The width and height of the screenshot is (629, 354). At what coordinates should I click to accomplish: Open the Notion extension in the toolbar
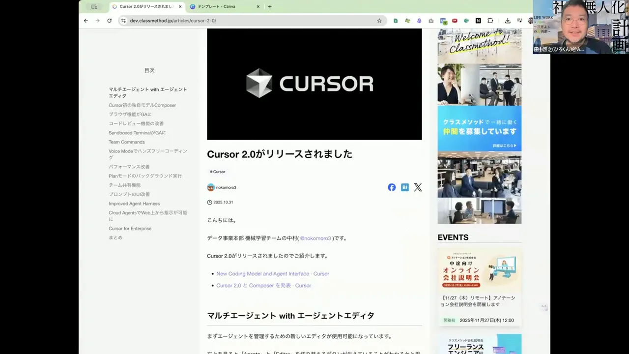pos(478,21)
